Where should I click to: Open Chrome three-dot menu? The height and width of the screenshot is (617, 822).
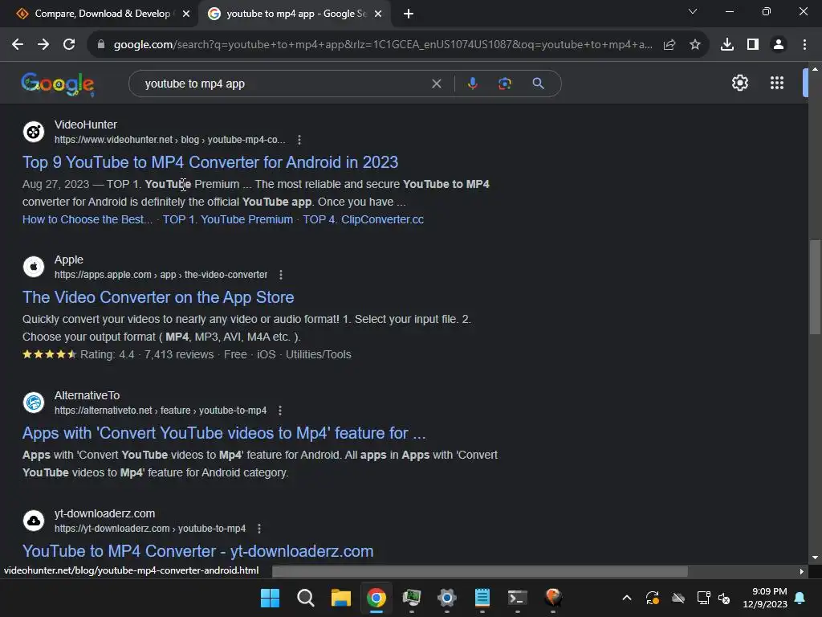(x=804, y=45)
